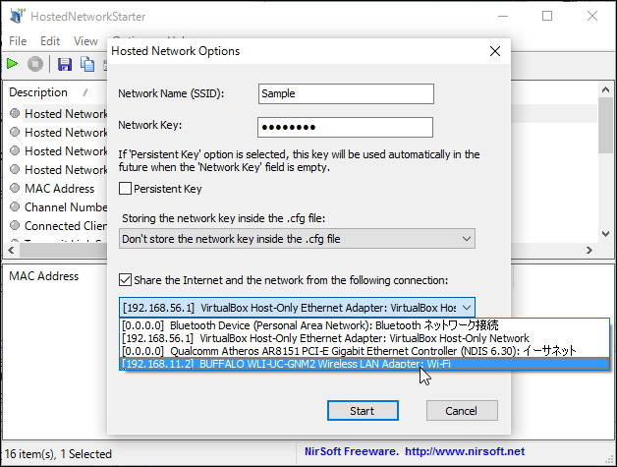617x467 pixels.
Task: Click the gray circle icon beside Connected Clients
Action: [x=15, y=225]
